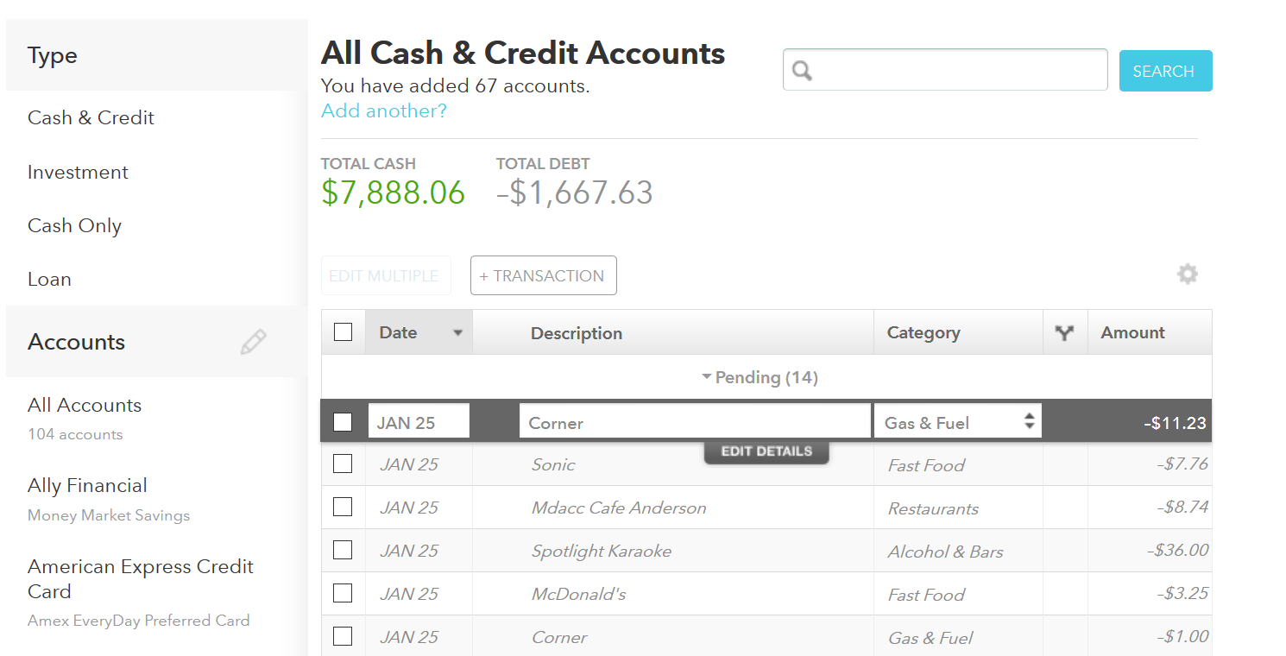Image resolution: width=1286 pixels, height=656 pixels.
Task: Click the pencil icon to edit Accounts
Action: 253,342
